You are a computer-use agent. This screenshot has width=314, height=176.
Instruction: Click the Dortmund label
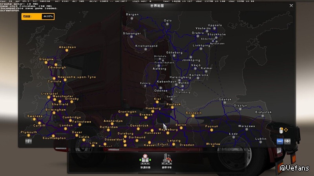[137, 137]
